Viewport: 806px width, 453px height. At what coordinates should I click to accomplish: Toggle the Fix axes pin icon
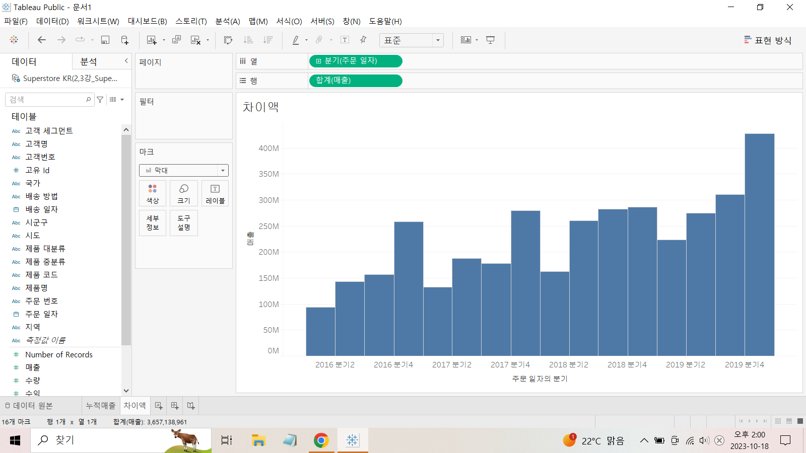tap(363, 40)
